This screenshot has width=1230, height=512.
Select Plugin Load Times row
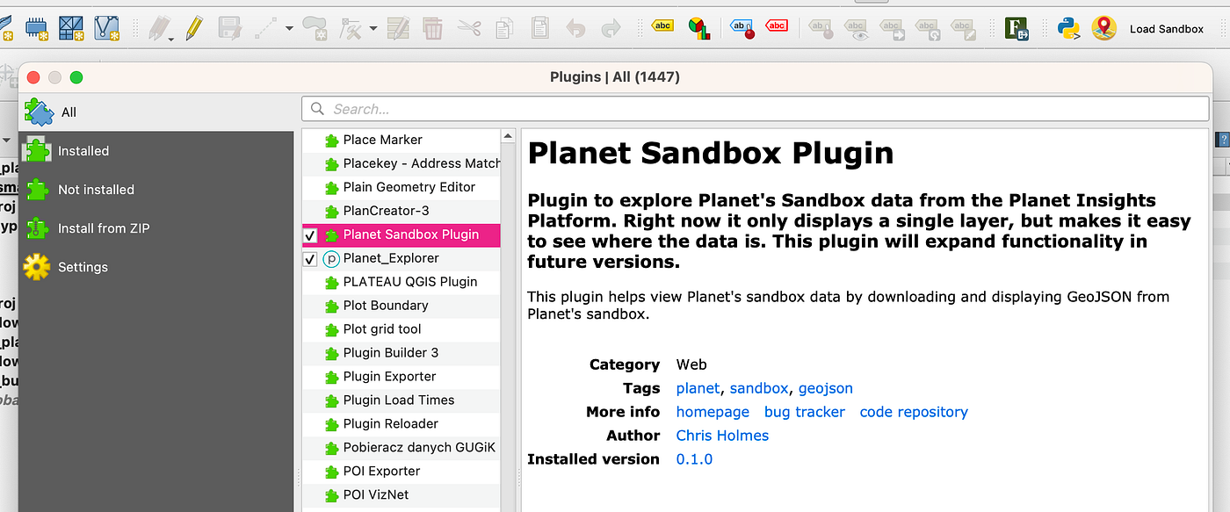click(x=402, y=400)
